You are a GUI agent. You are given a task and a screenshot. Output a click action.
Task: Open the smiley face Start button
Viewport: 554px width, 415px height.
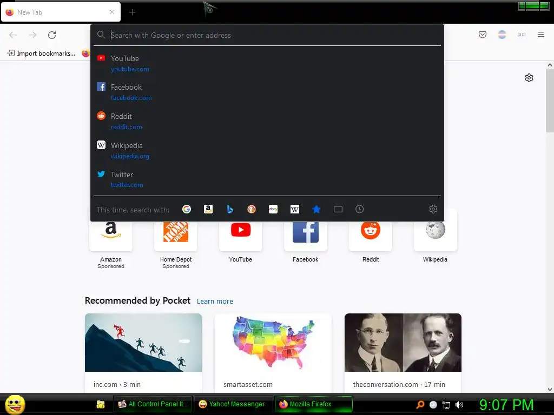click(15, 404)
